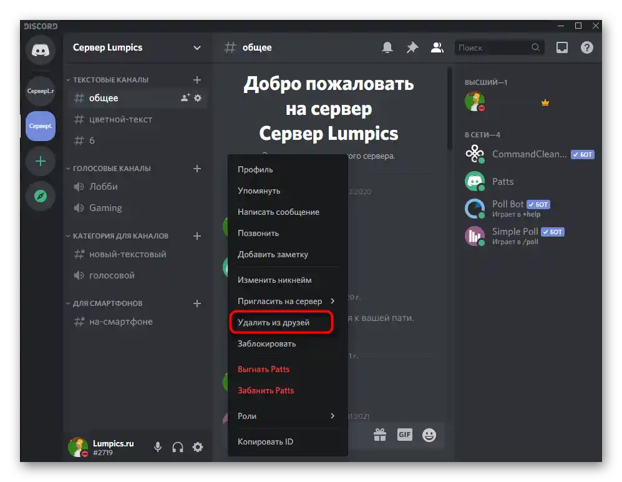
Task: Collapse Текстовые каналы category
Action: (107, 80)
